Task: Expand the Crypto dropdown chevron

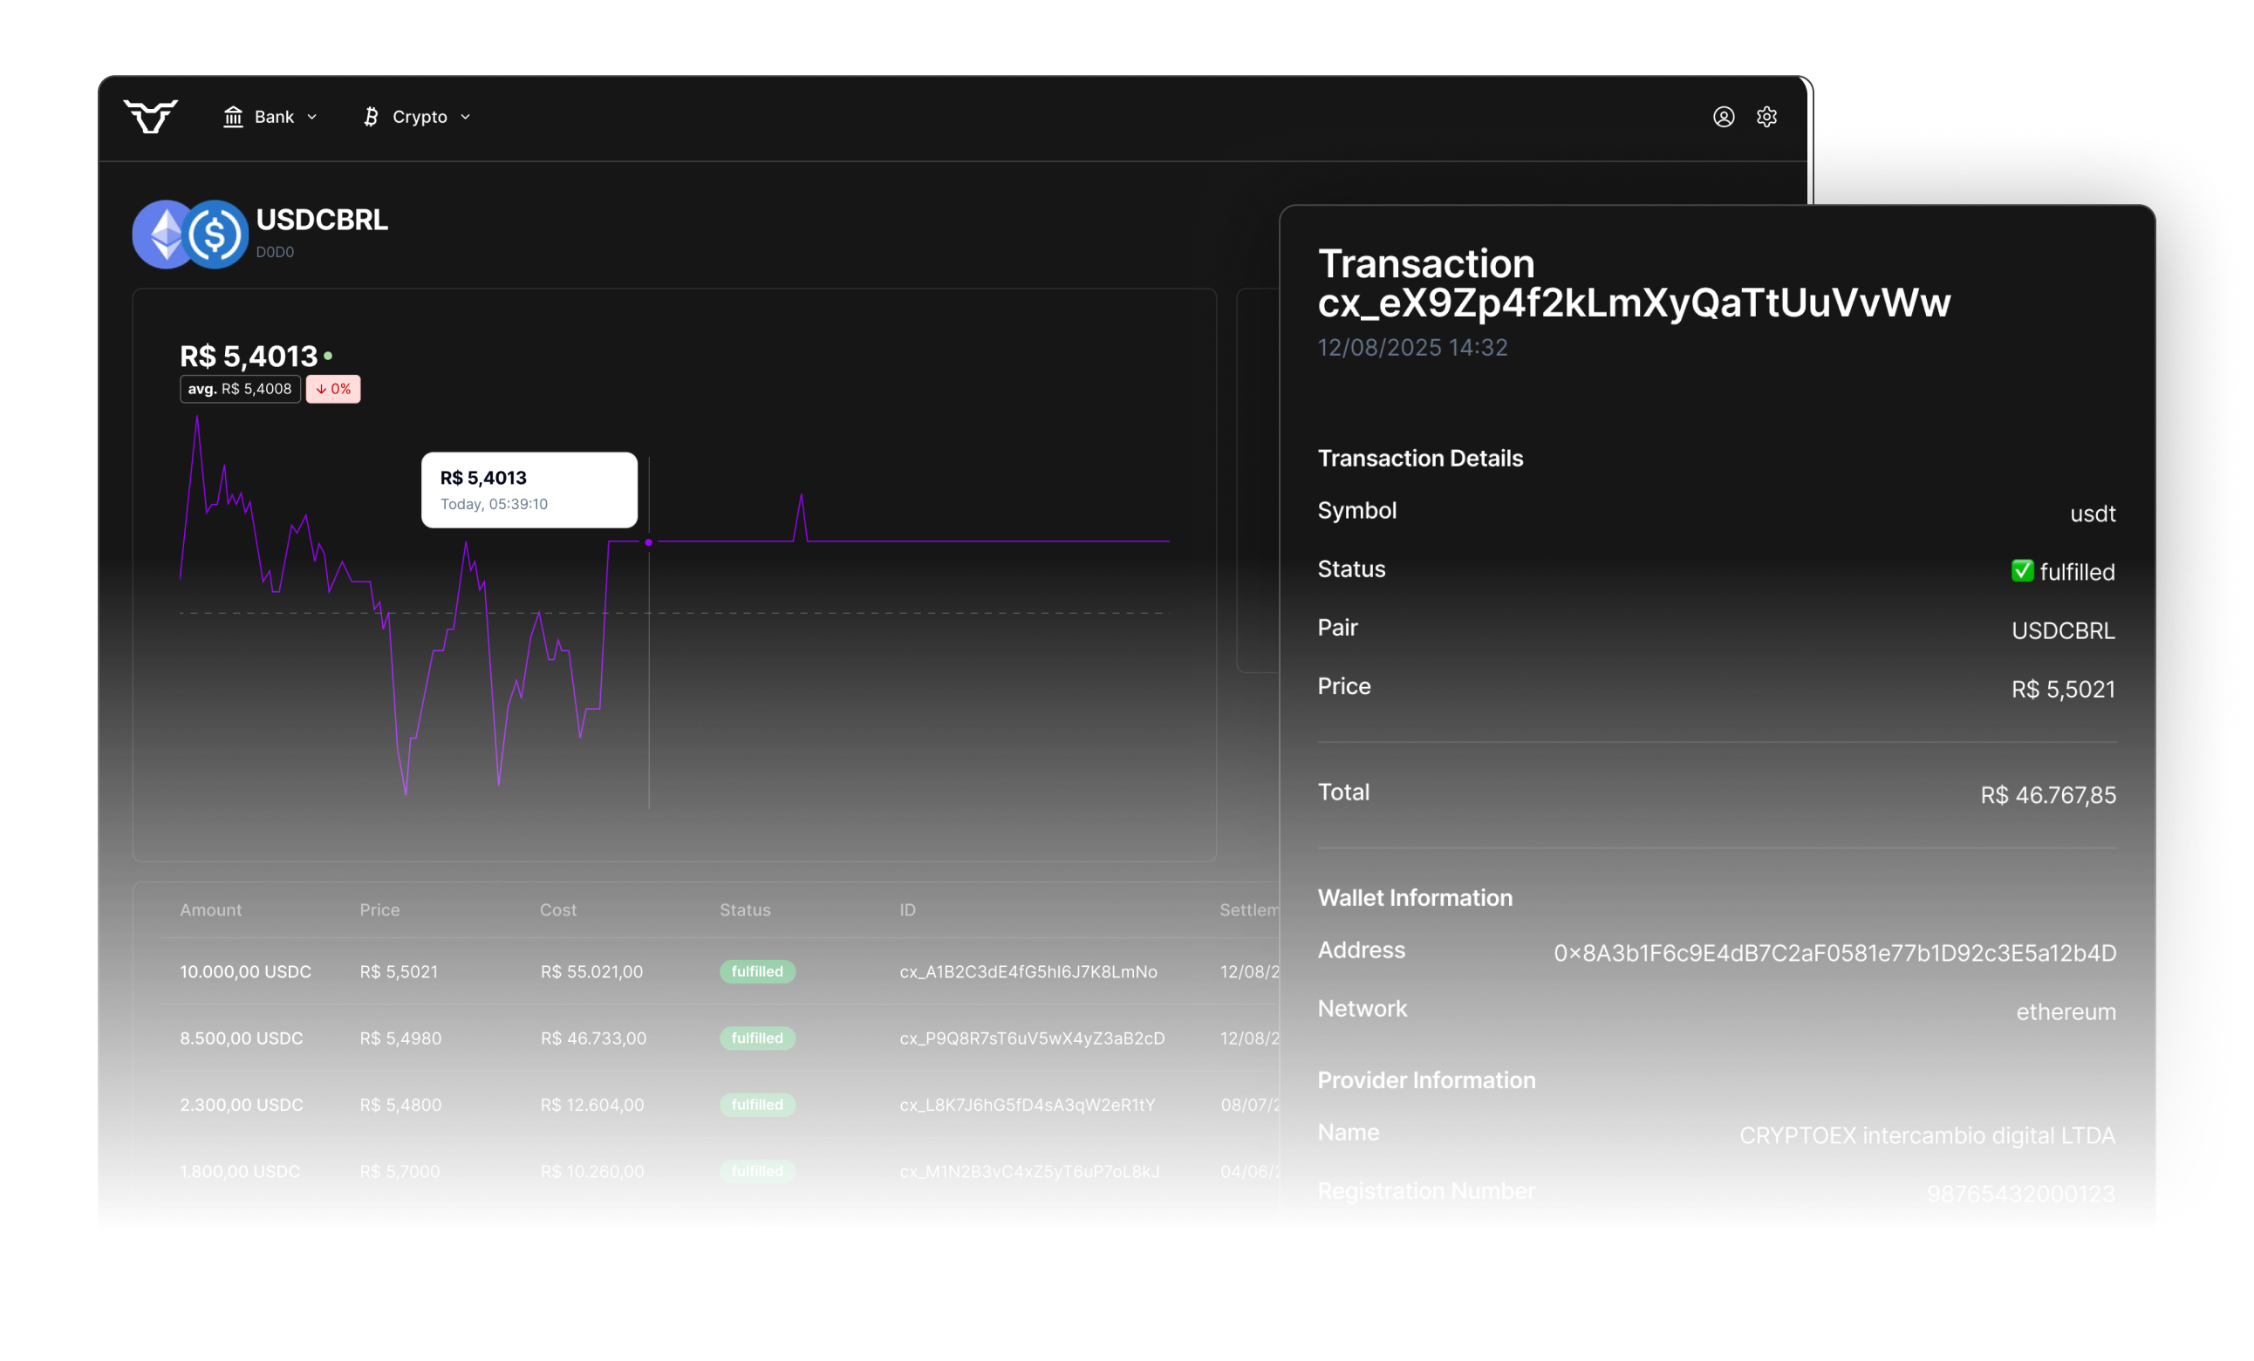Action: click(x=466, y=117)
